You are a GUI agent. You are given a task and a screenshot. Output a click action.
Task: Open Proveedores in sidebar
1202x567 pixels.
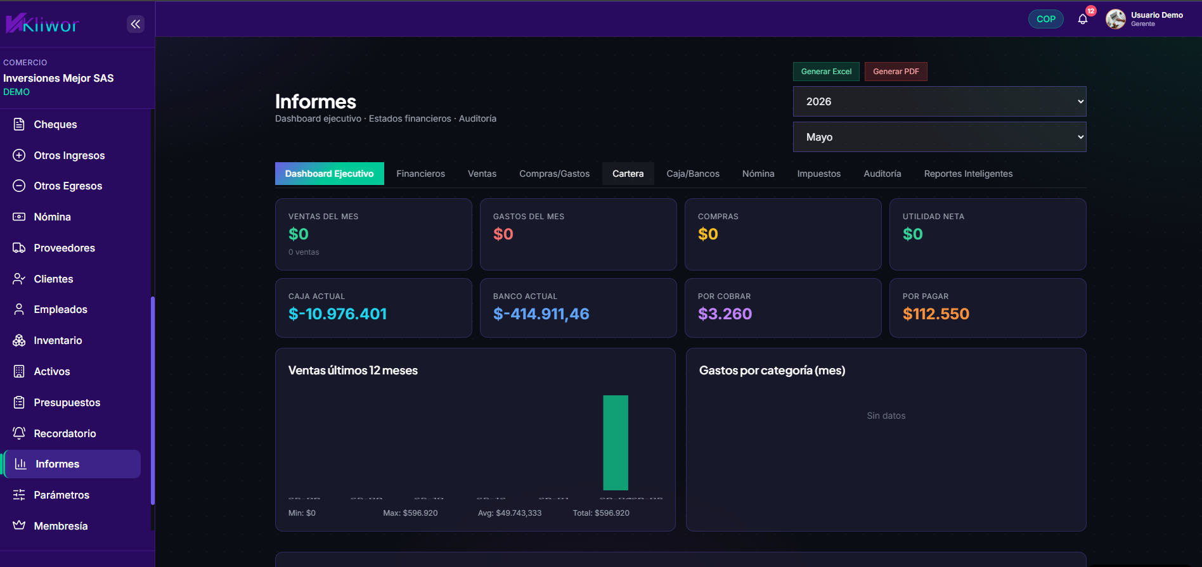point(72,248)
